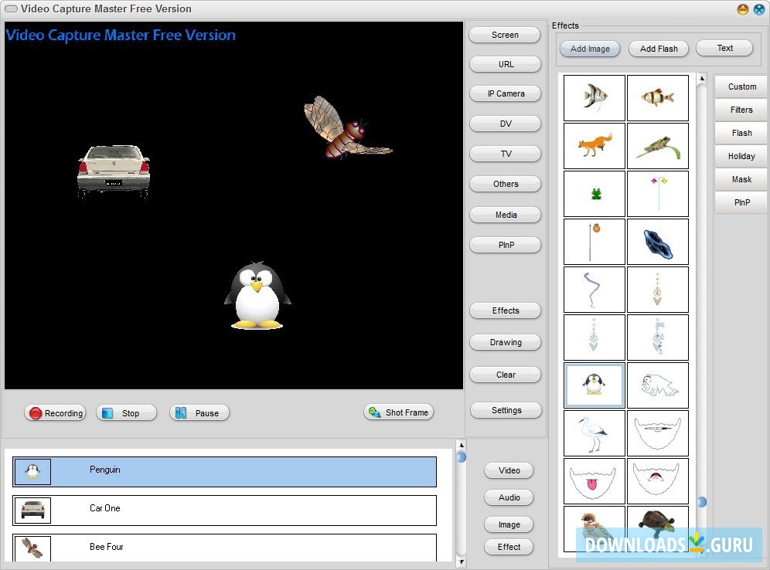The height and width of the screenshot is (570, 770).
Task: Select the Car One item in the list
Action: [x=224, y=509]
